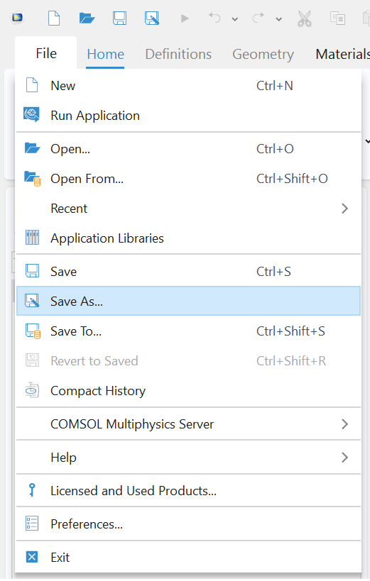Image resolution: width=370 pixels, height=581 pixels.
Task: Select Open From... menu entry
Action: [188, 179]
